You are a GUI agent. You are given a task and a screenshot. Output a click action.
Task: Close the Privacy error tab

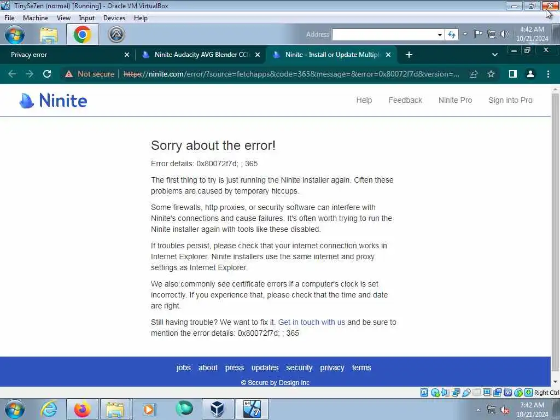[127, 55]
